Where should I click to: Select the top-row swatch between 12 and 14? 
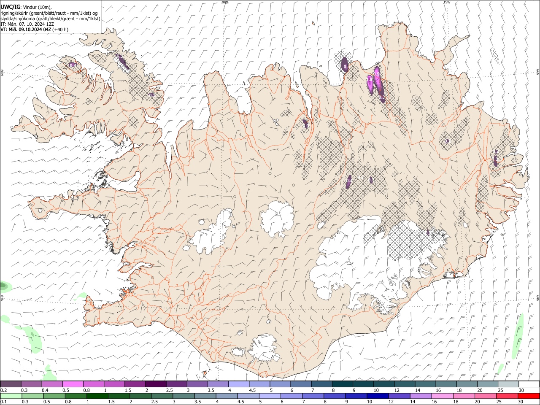[404, 384]
